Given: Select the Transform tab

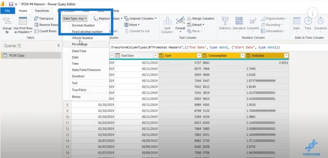Looking at the screenshot, I should [x=42, y=11].
